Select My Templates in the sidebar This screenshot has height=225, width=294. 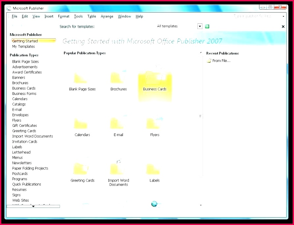point(23,46)
